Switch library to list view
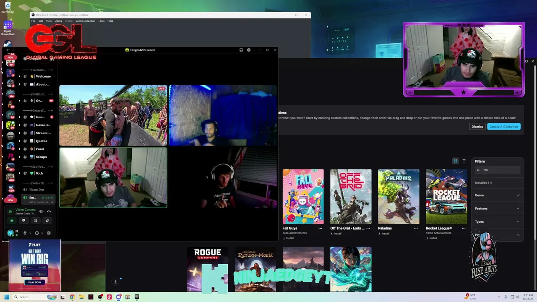 [x=464, y=161]
